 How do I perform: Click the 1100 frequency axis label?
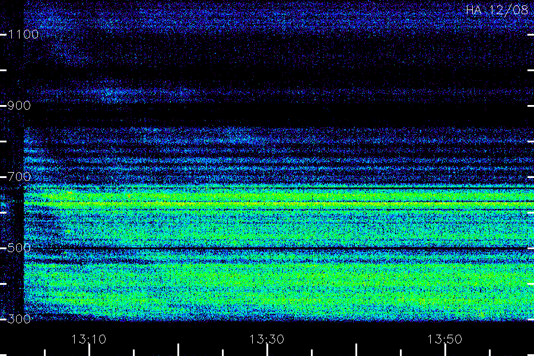coord(23,34)
